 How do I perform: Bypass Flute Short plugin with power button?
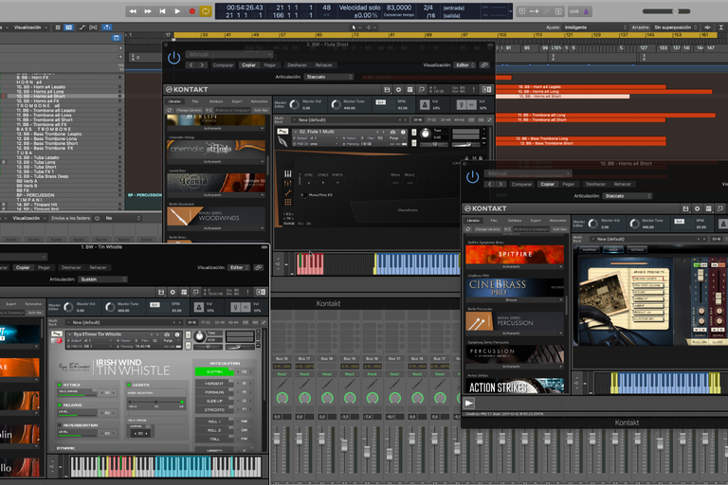tap(174, 58)
